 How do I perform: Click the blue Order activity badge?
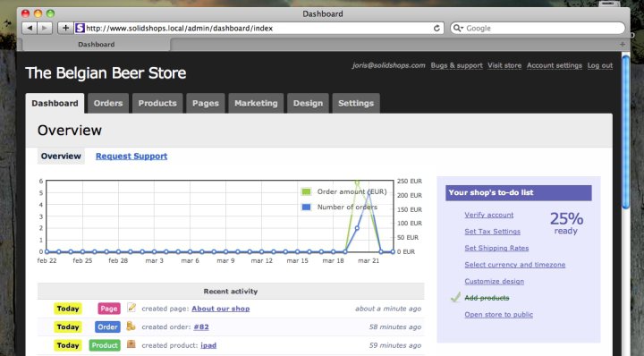[107, 326]
